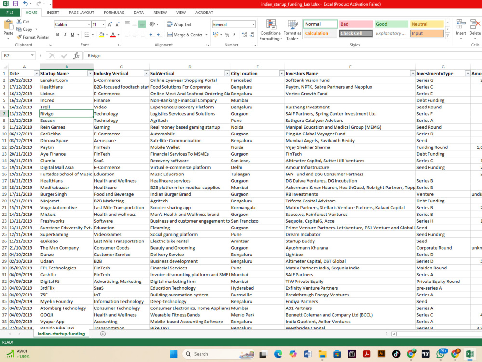Click the Increase Indent icon
This screenshot has width=482, height=362.
[x=160, y=34]
